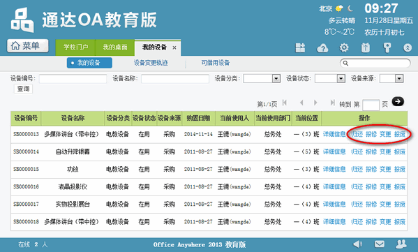418x252 pixels.
Task: Open the desktop layout icon in toolbar
Action: [x=300, y=47]
